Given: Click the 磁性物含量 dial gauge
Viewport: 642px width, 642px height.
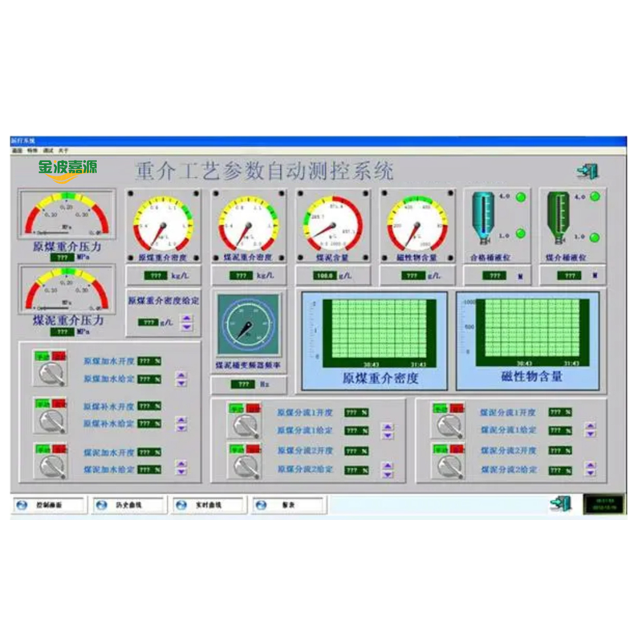Looking at the screenshot, I should point(416,222).
